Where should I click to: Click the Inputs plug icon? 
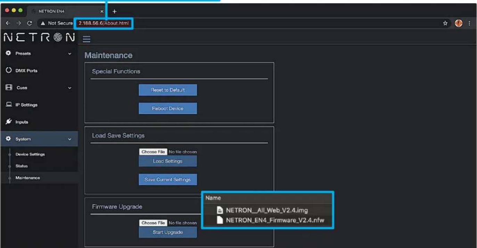[x=8, y=122]
